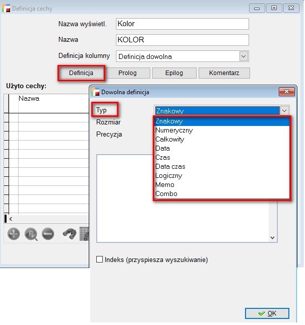Screen dimensions: 305x325
Task: Click the binoculars search icon
Action: click(70, 234)
